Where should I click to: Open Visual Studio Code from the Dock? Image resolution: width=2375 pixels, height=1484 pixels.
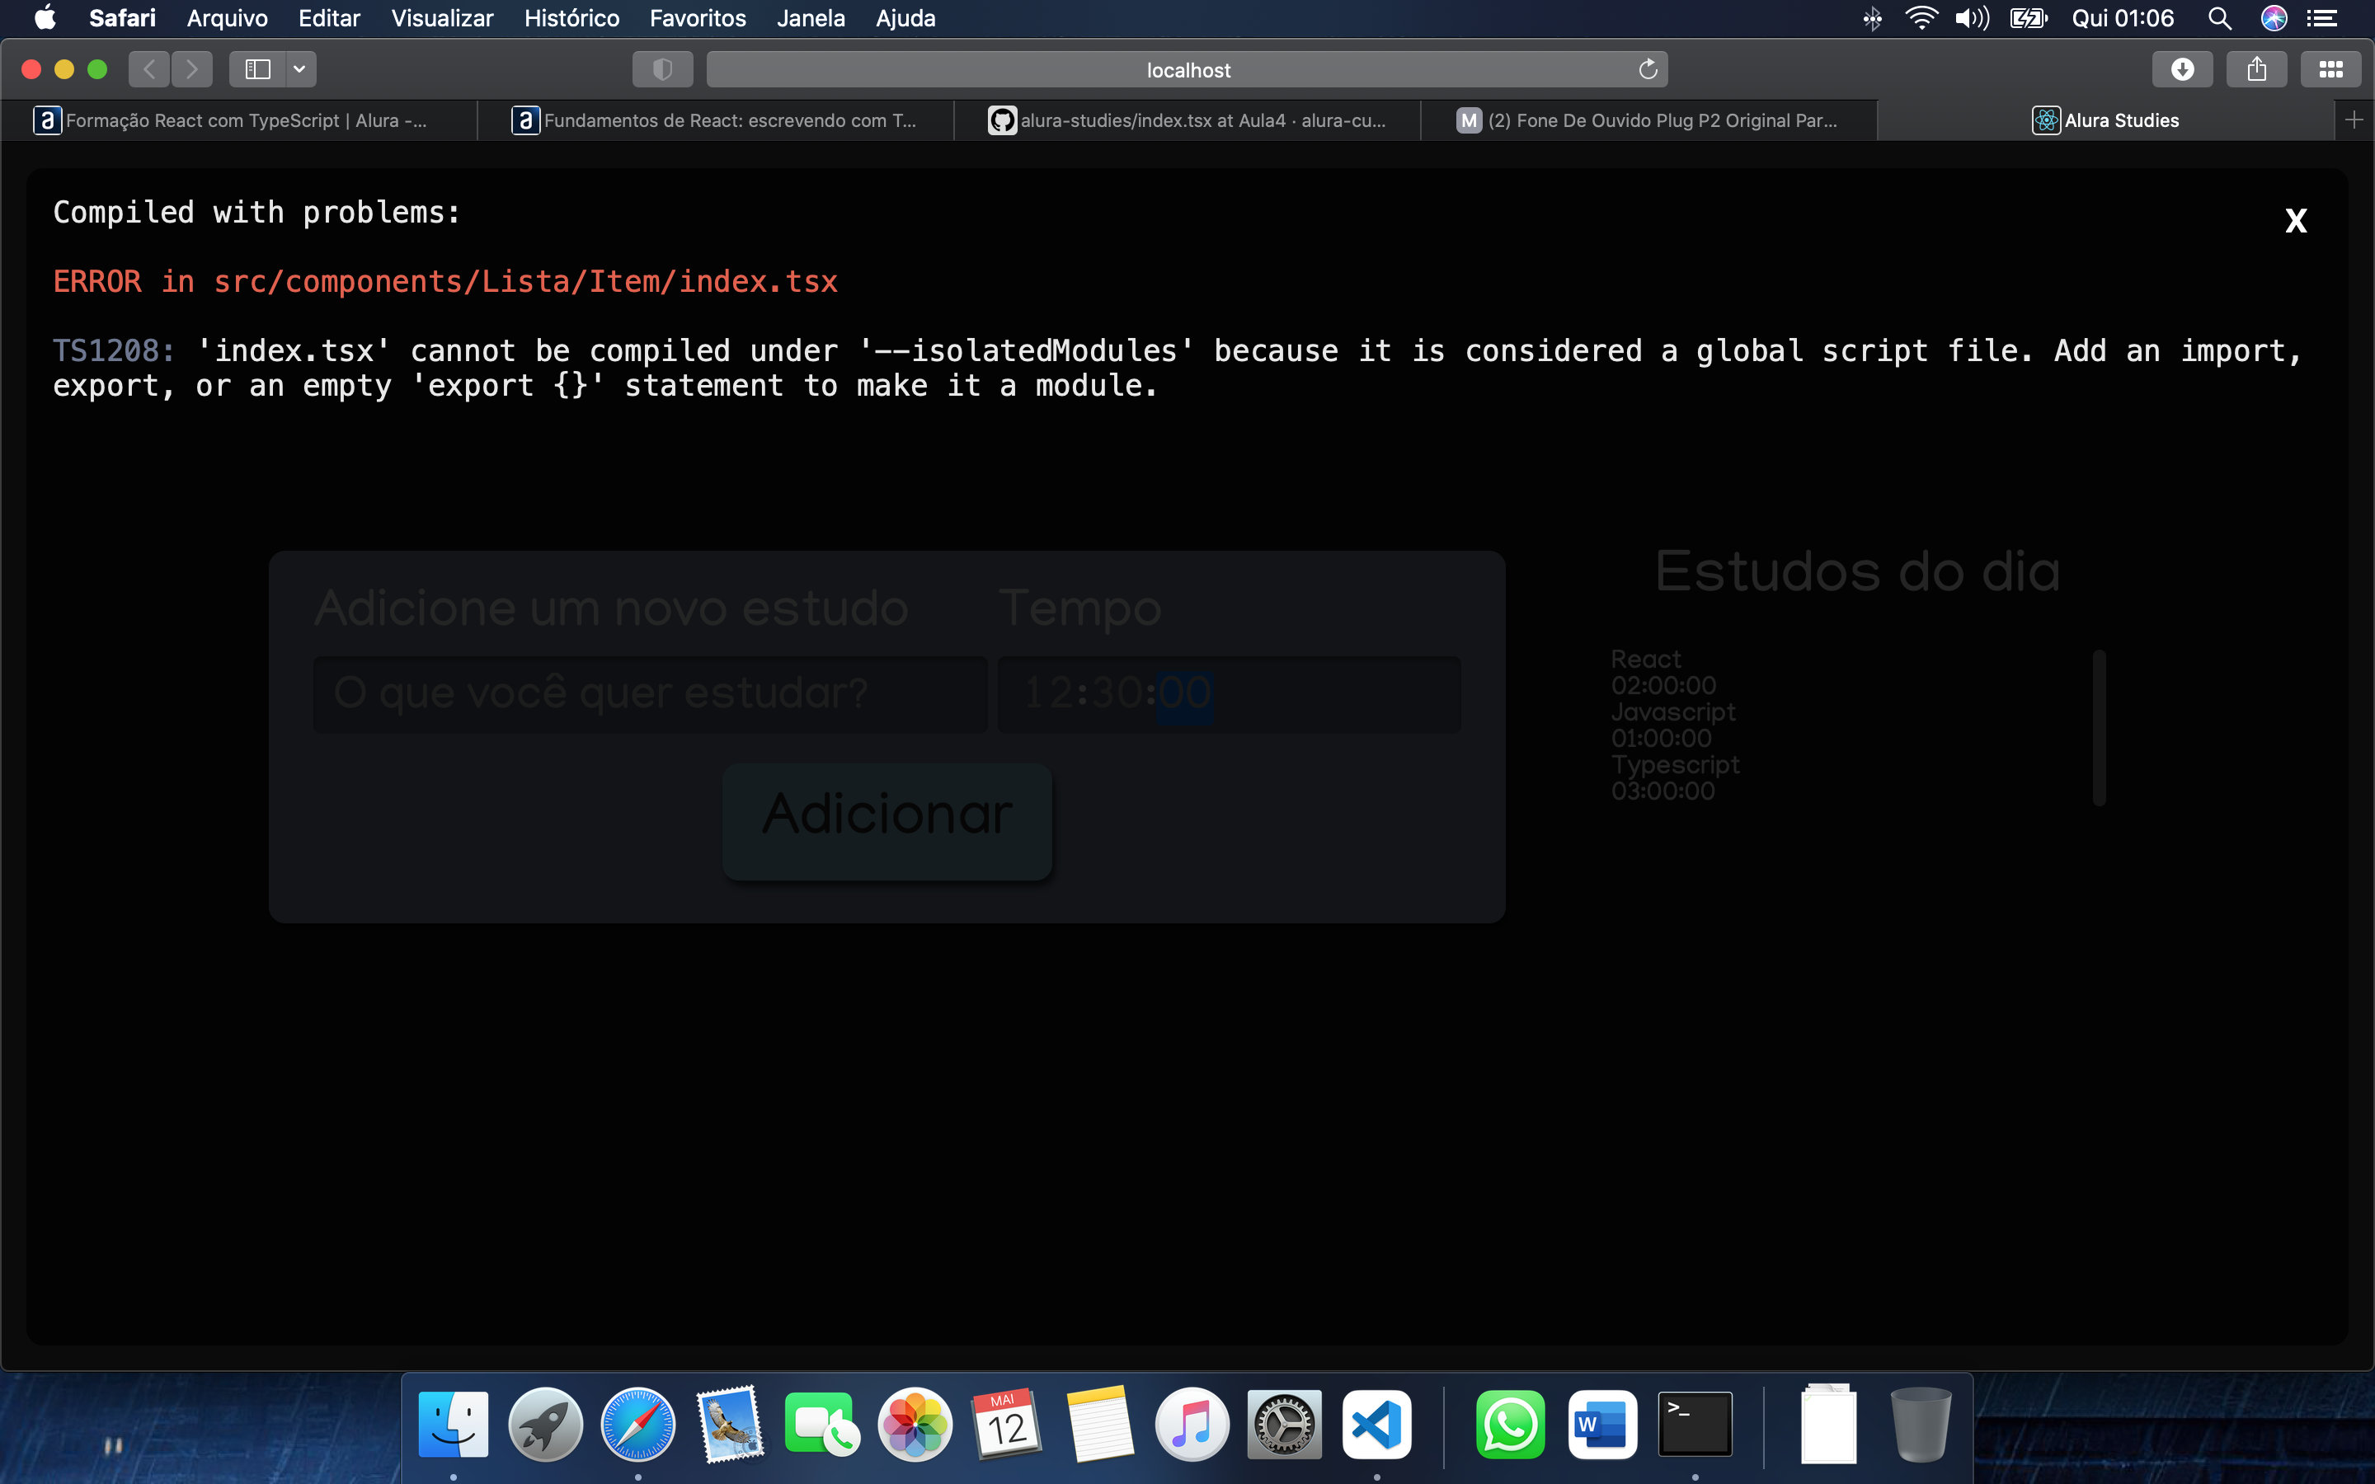coord(1377,1424)
